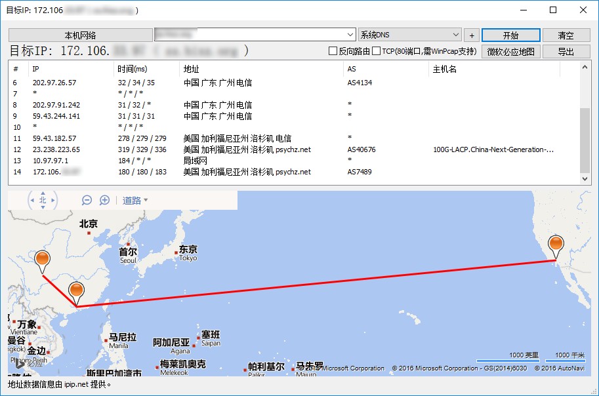Click the + button beside the DNS selector

[472, 34]
